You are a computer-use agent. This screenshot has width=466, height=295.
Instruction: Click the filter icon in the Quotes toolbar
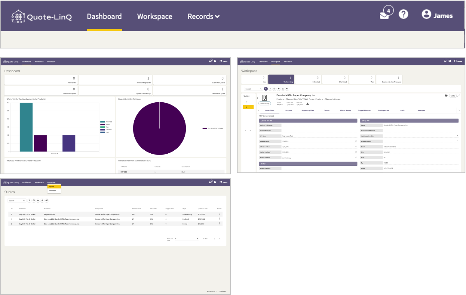(x=29, y=200)
